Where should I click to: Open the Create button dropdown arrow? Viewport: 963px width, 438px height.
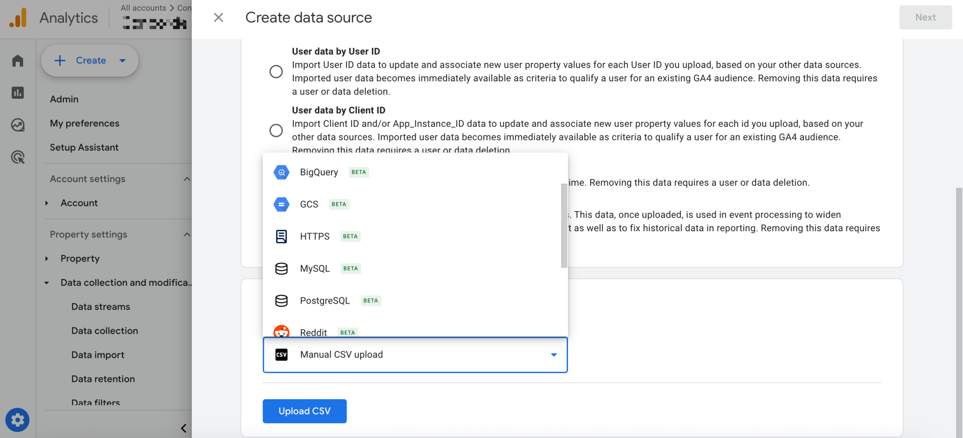coord(123,61)
